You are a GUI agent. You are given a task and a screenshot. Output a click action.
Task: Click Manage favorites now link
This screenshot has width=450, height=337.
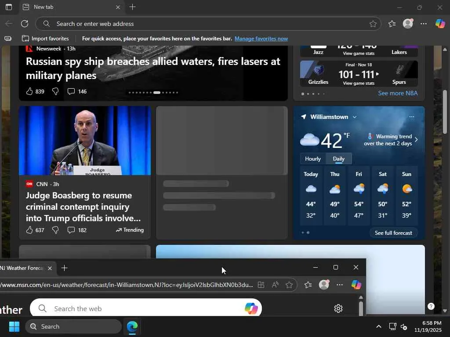point(261,39)
